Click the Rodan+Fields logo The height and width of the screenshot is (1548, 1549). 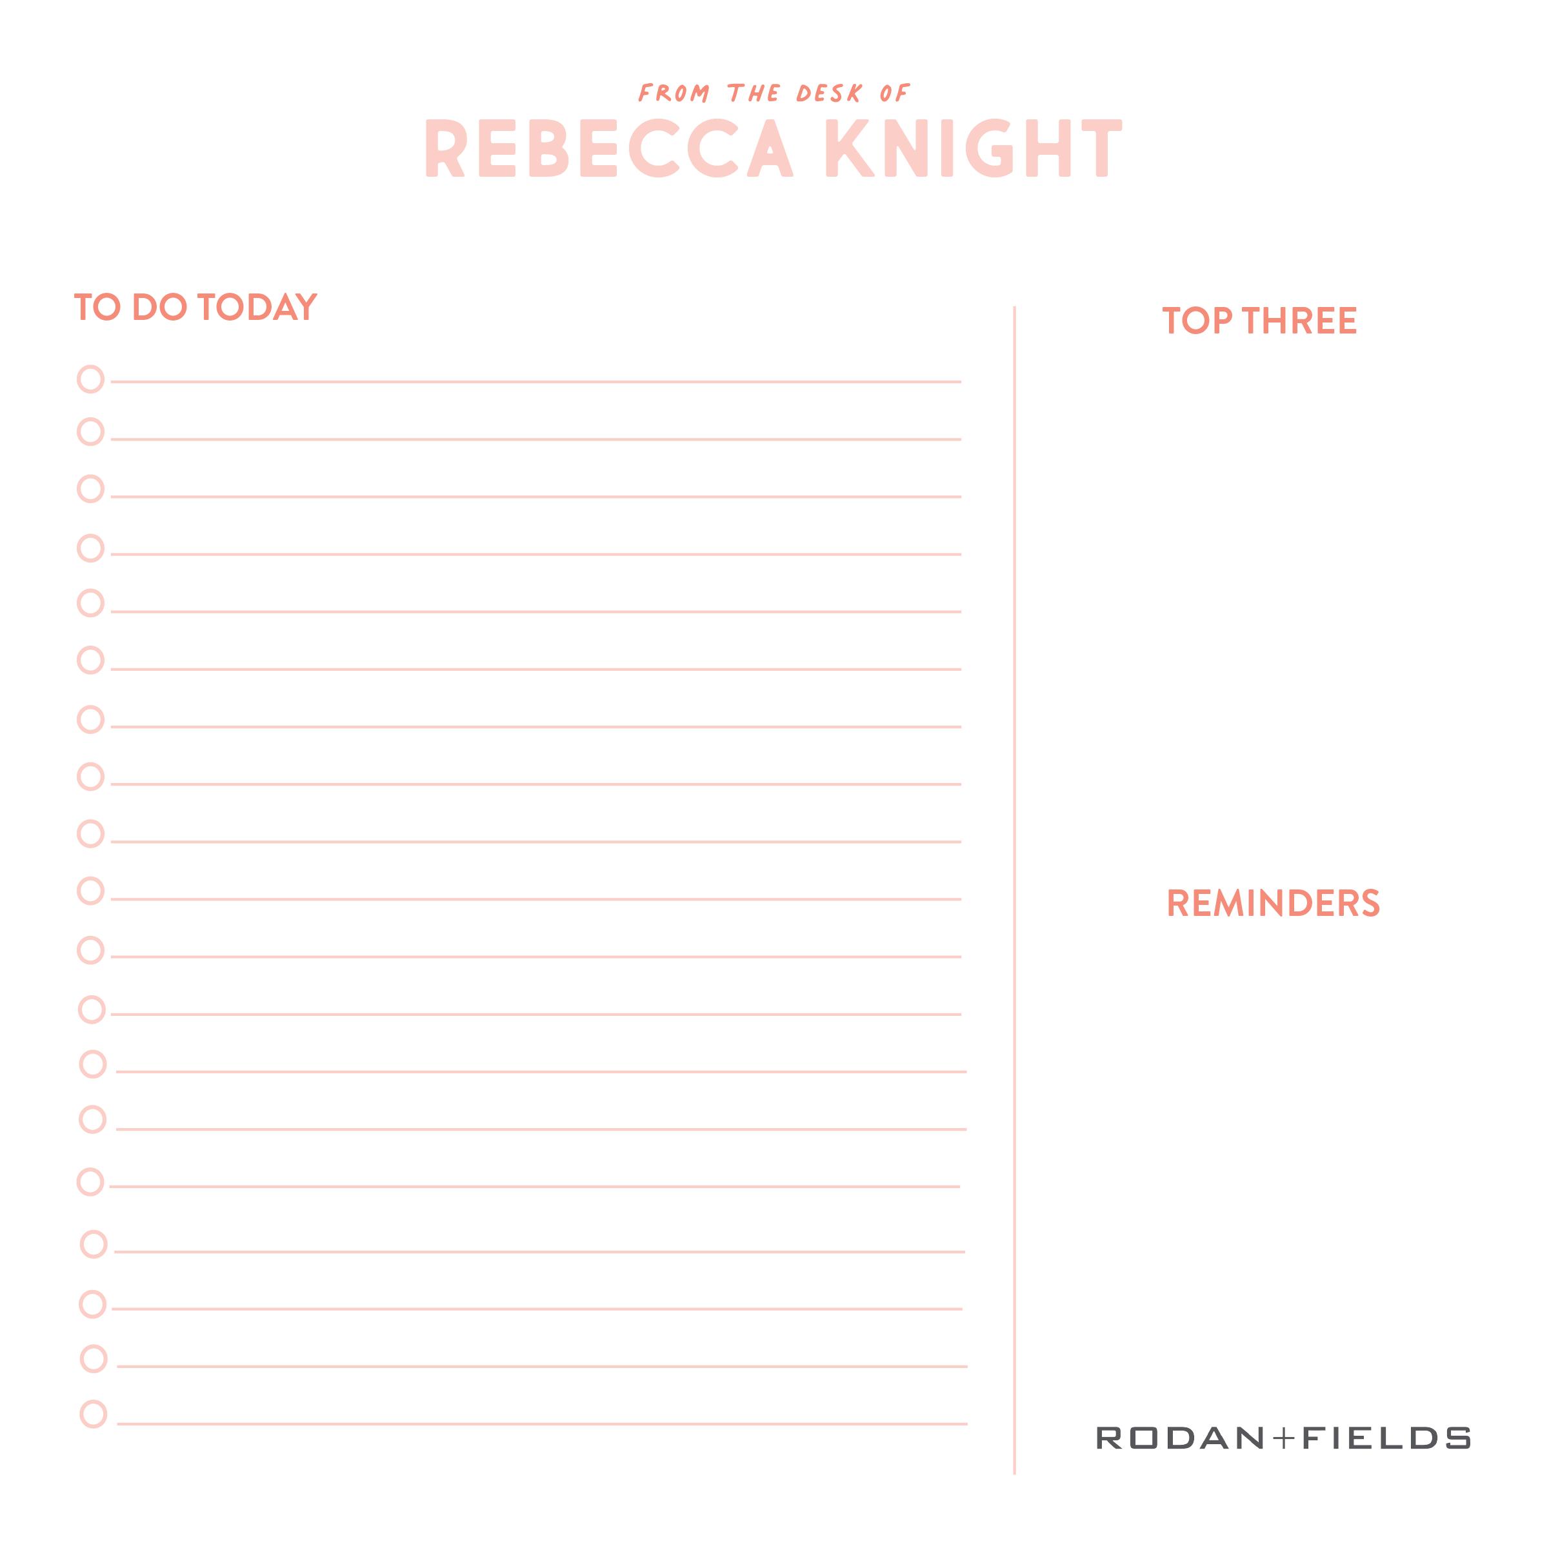(x=1283, y=1437)
